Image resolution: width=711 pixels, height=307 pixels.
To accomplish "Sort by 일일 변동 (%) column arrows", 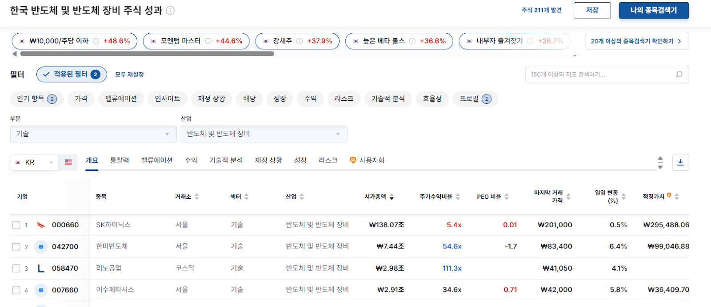I will [623, 197].
